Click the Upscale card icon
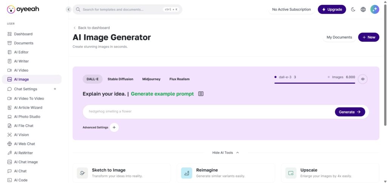 (x=291, y=173)
